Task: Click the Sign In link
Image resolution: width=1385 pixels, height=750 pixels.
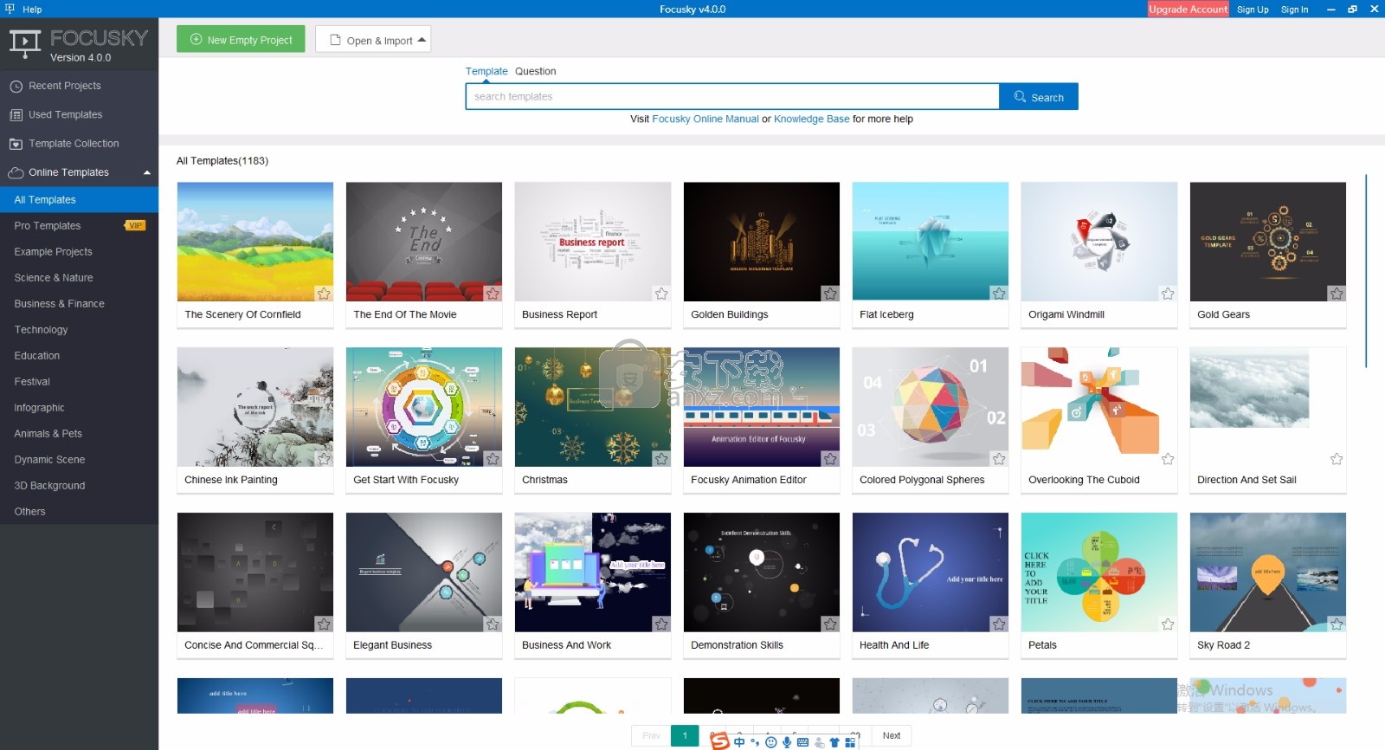Action: point(1294,10)
